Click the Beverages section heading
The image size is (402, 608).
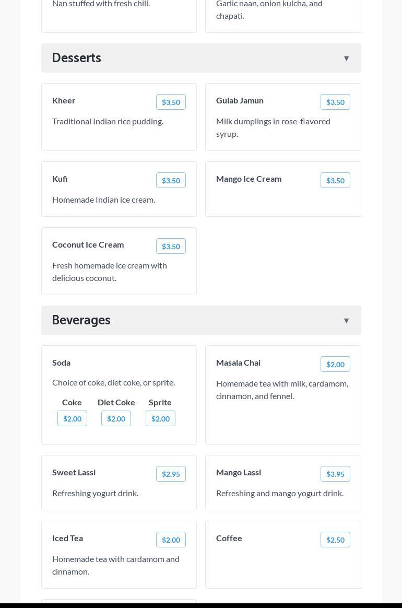[x=81, y=320]
